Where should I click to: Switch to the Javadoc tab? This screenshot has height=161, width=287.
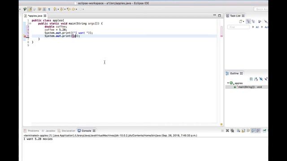(50, 131)
